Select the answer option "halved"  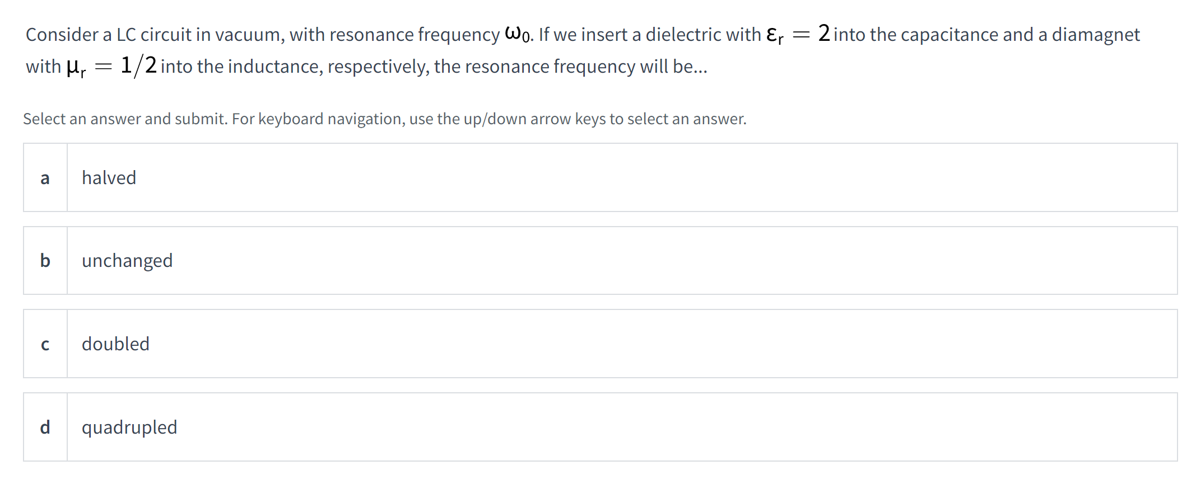coord(109,178)
